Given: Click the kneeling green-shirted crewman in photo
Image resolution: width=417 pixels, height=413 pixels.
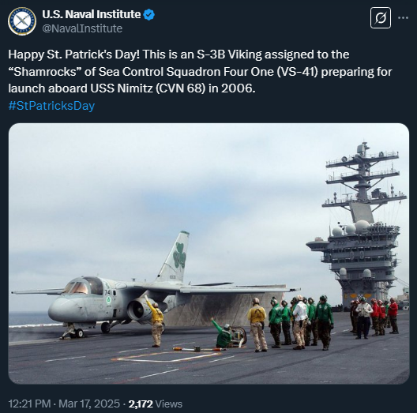Looking at the screenshot, I should (221, 333).
